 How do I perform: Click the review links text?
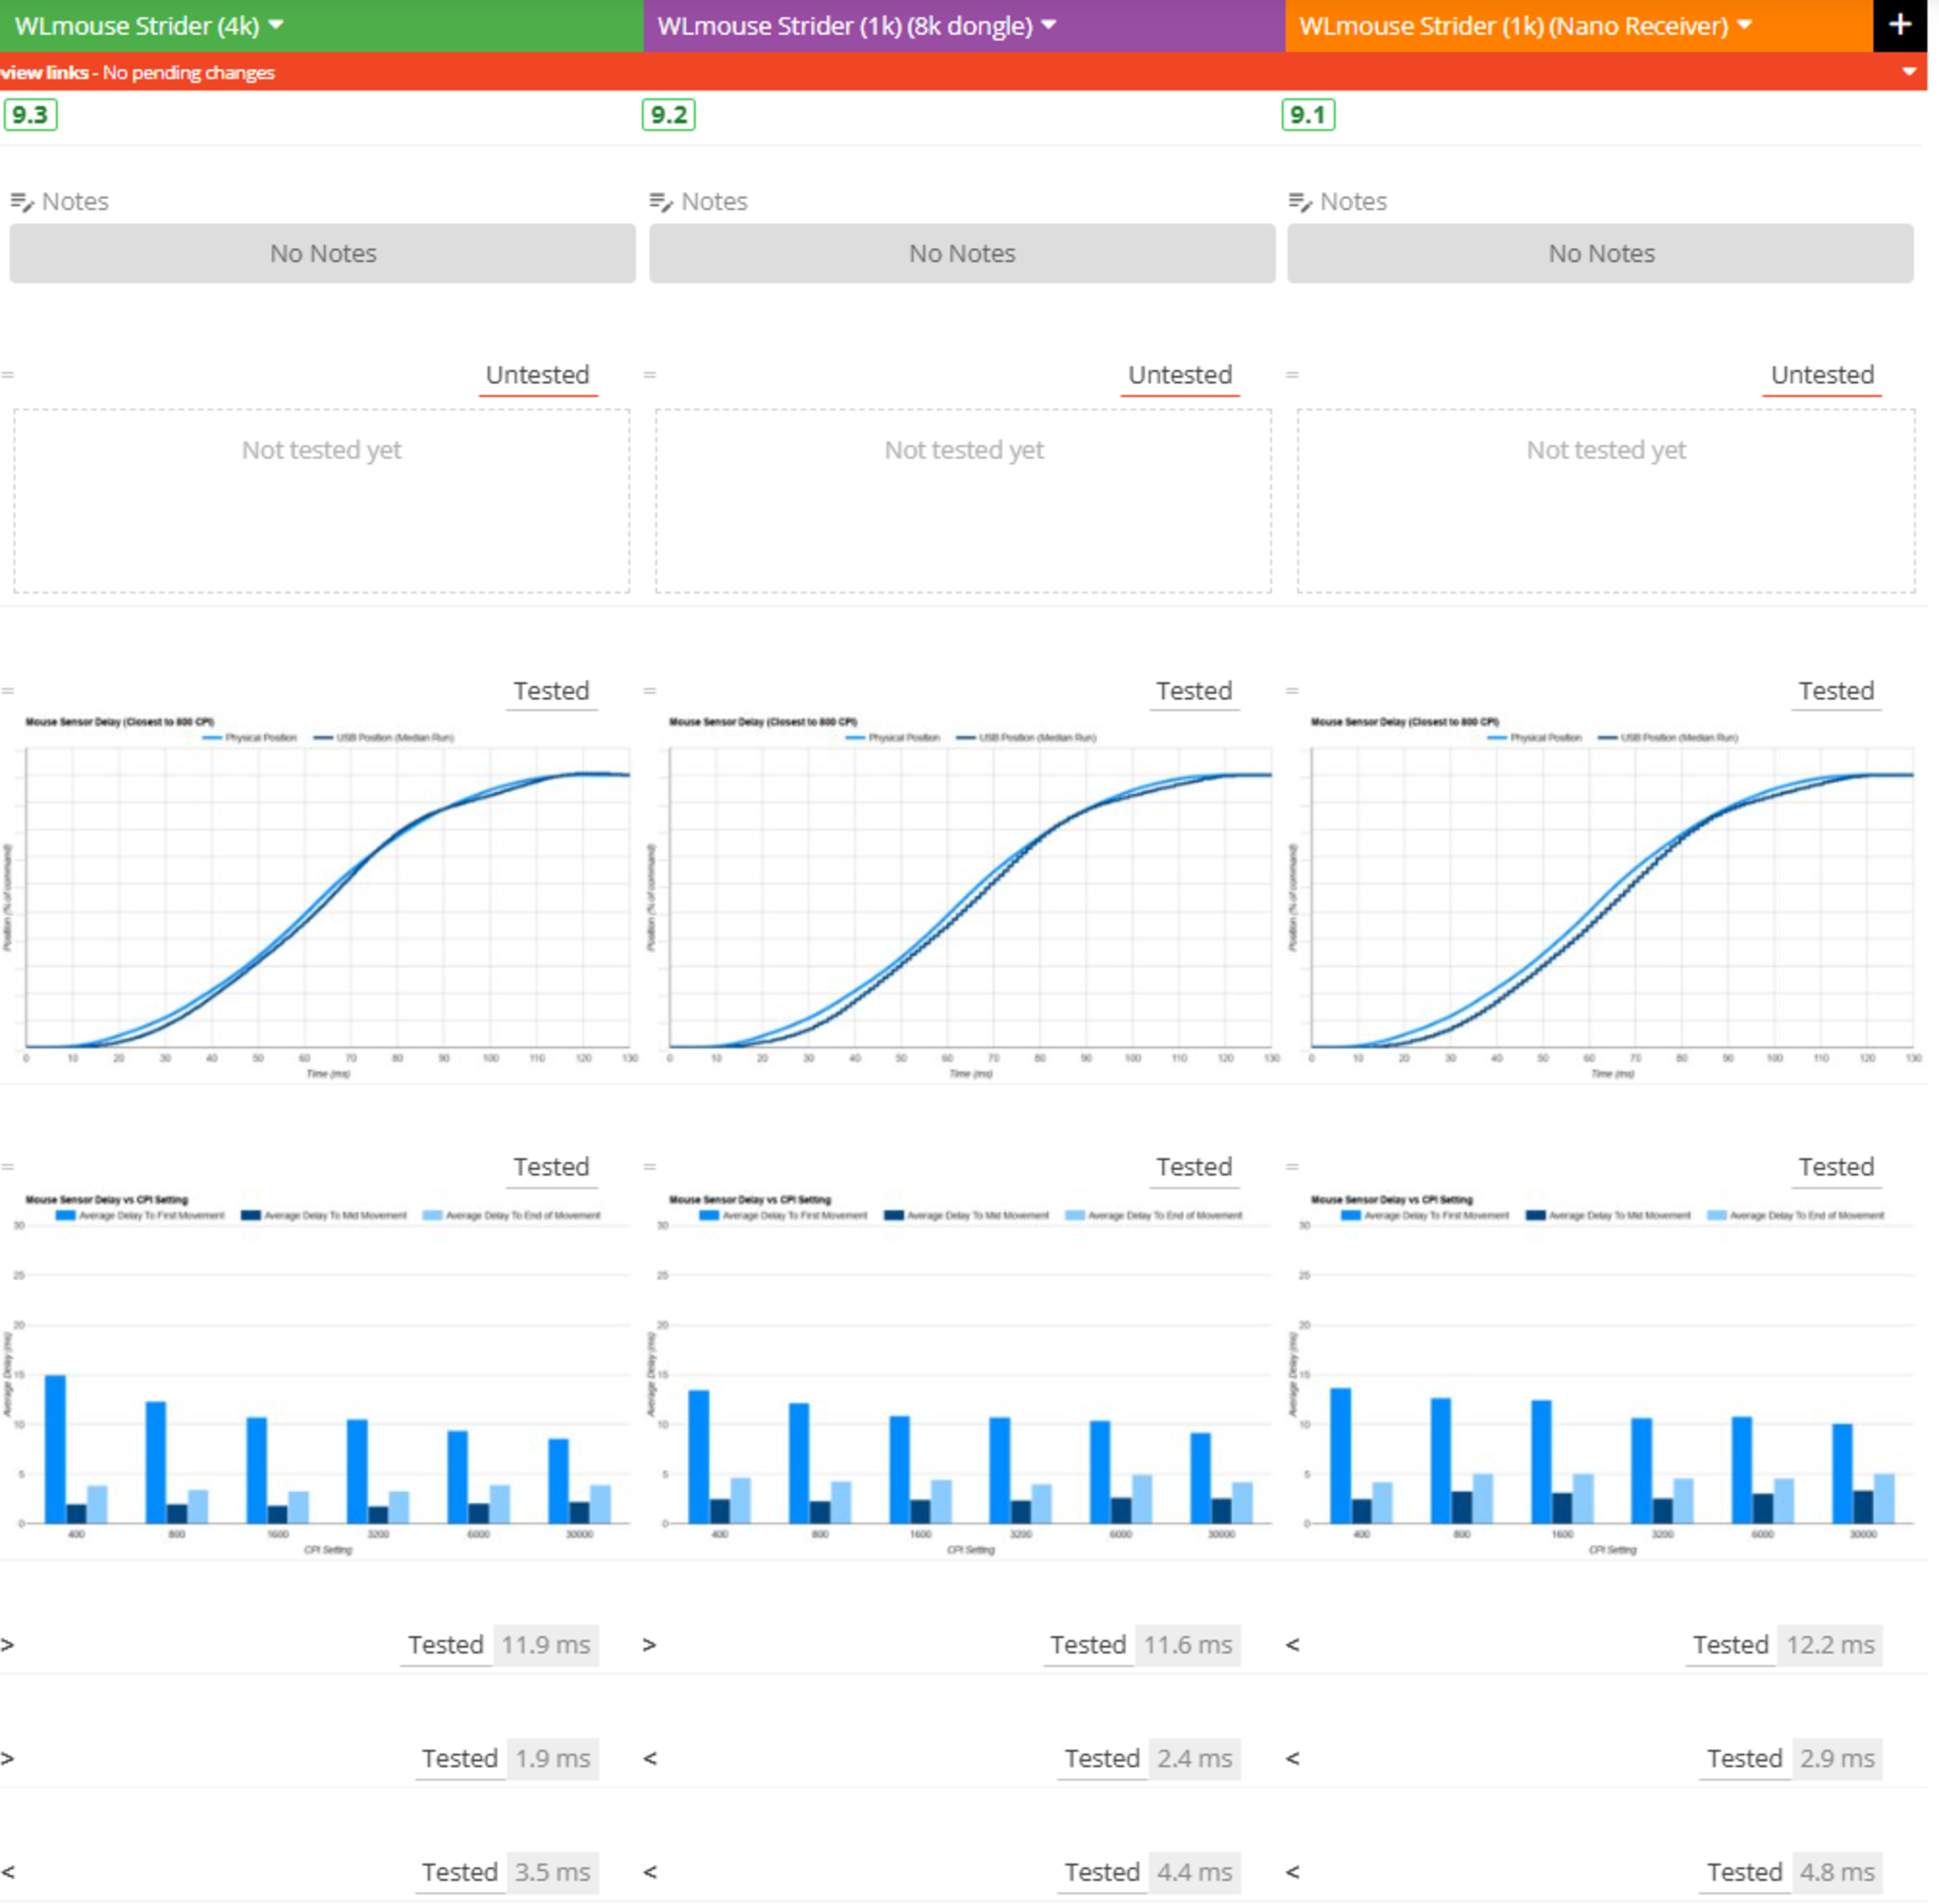pyautogui.click(x=44, y=72)
